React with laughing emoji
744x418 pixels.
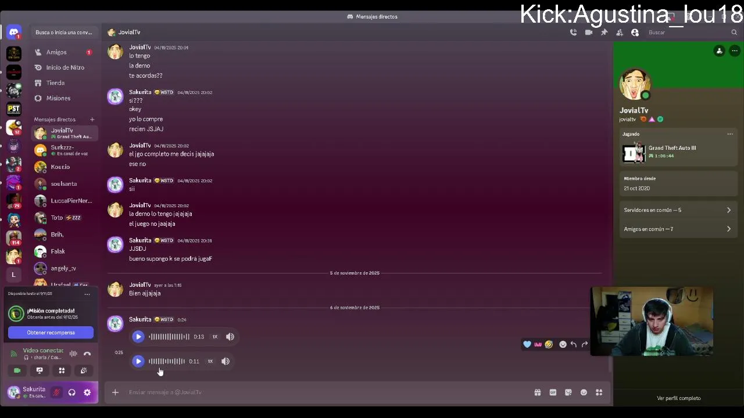549,344
